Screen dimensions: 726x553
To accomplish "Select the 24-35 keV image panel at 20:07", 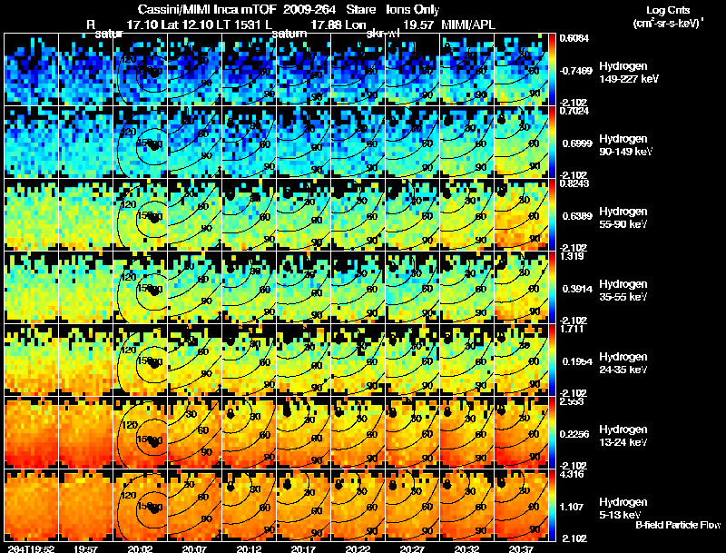I will pos(194,360).
